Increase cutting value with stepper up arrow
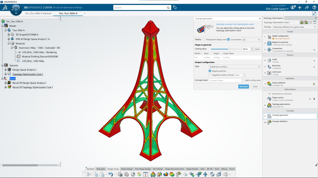 coord(252,48)
